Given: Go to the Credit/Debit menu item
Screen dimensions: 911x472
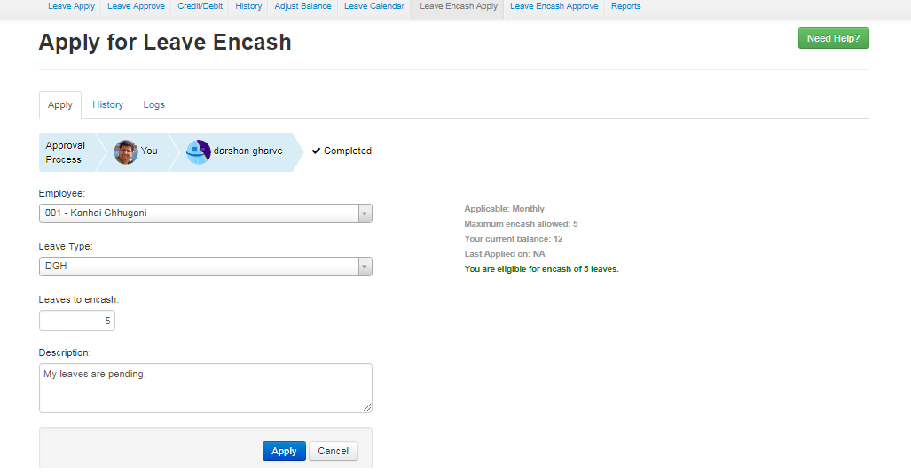Looking at the screenshot, I should coord(200,6).
